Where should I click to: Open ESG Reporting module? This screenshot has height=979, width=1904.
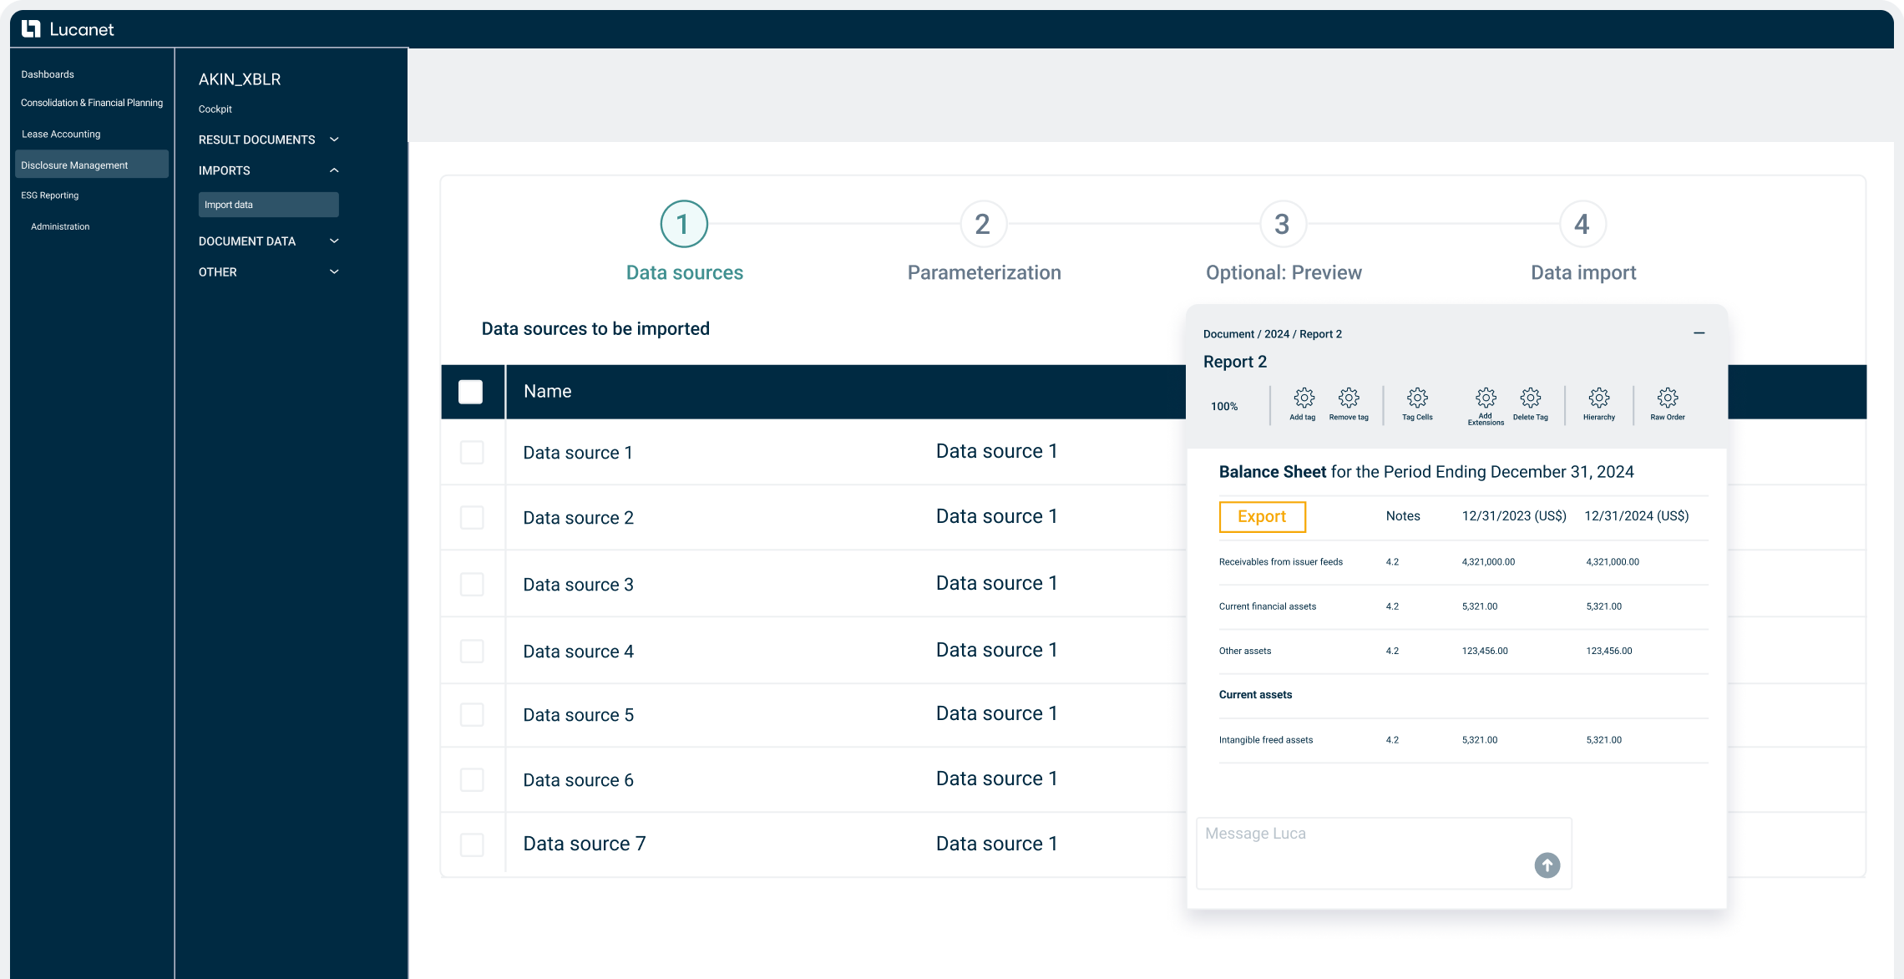click(x=49, y=195)
